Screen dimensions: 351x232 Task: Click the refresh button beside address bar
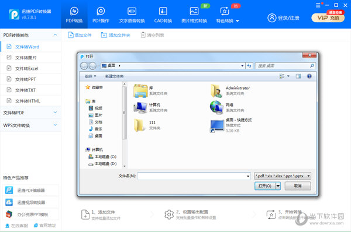[249, 66]
